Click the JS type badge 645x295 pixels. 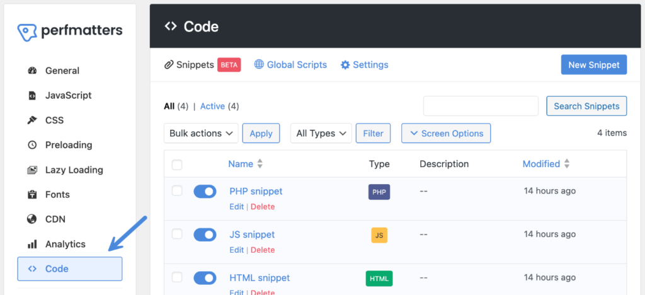coord(379,235)
